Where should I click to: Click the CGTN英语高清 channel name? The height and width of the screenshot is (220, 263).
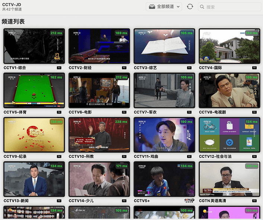click(x=212, y=201)
